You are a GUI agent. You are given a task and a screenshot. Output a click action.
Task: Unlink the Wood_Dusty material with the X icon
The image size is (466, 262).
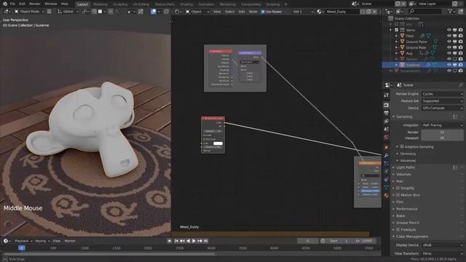(374, 12)
